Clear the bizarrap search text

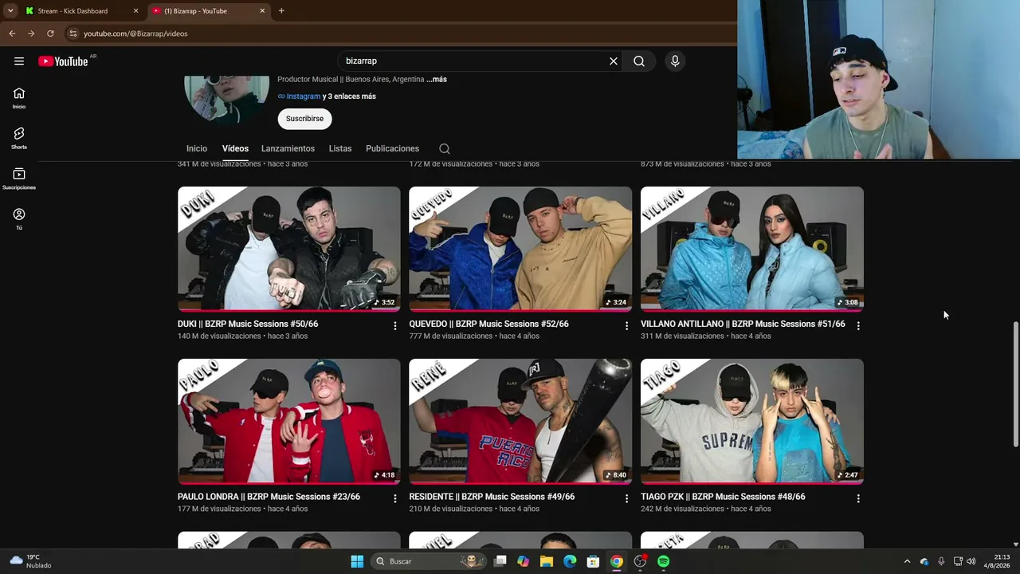click(614, 61)
